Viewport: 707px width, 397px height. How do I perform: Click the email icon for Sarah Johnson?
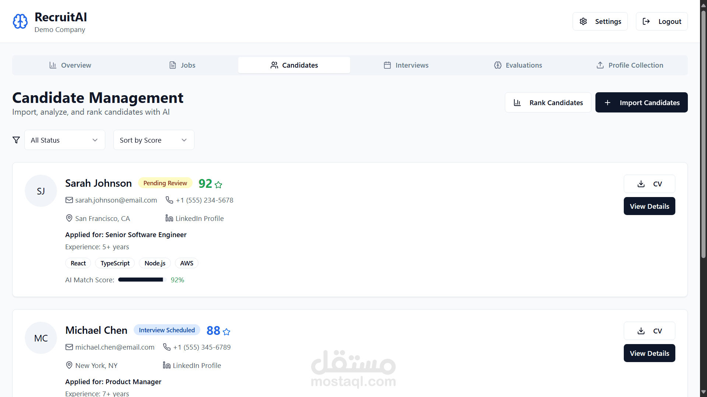click(x=69, y=200)
